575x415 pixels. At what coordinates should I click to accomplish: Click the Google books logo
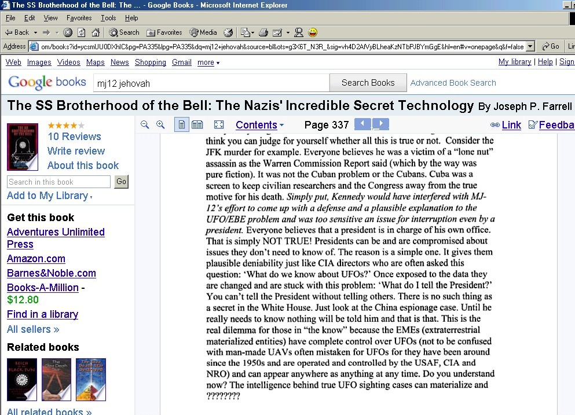coord(47,82)
